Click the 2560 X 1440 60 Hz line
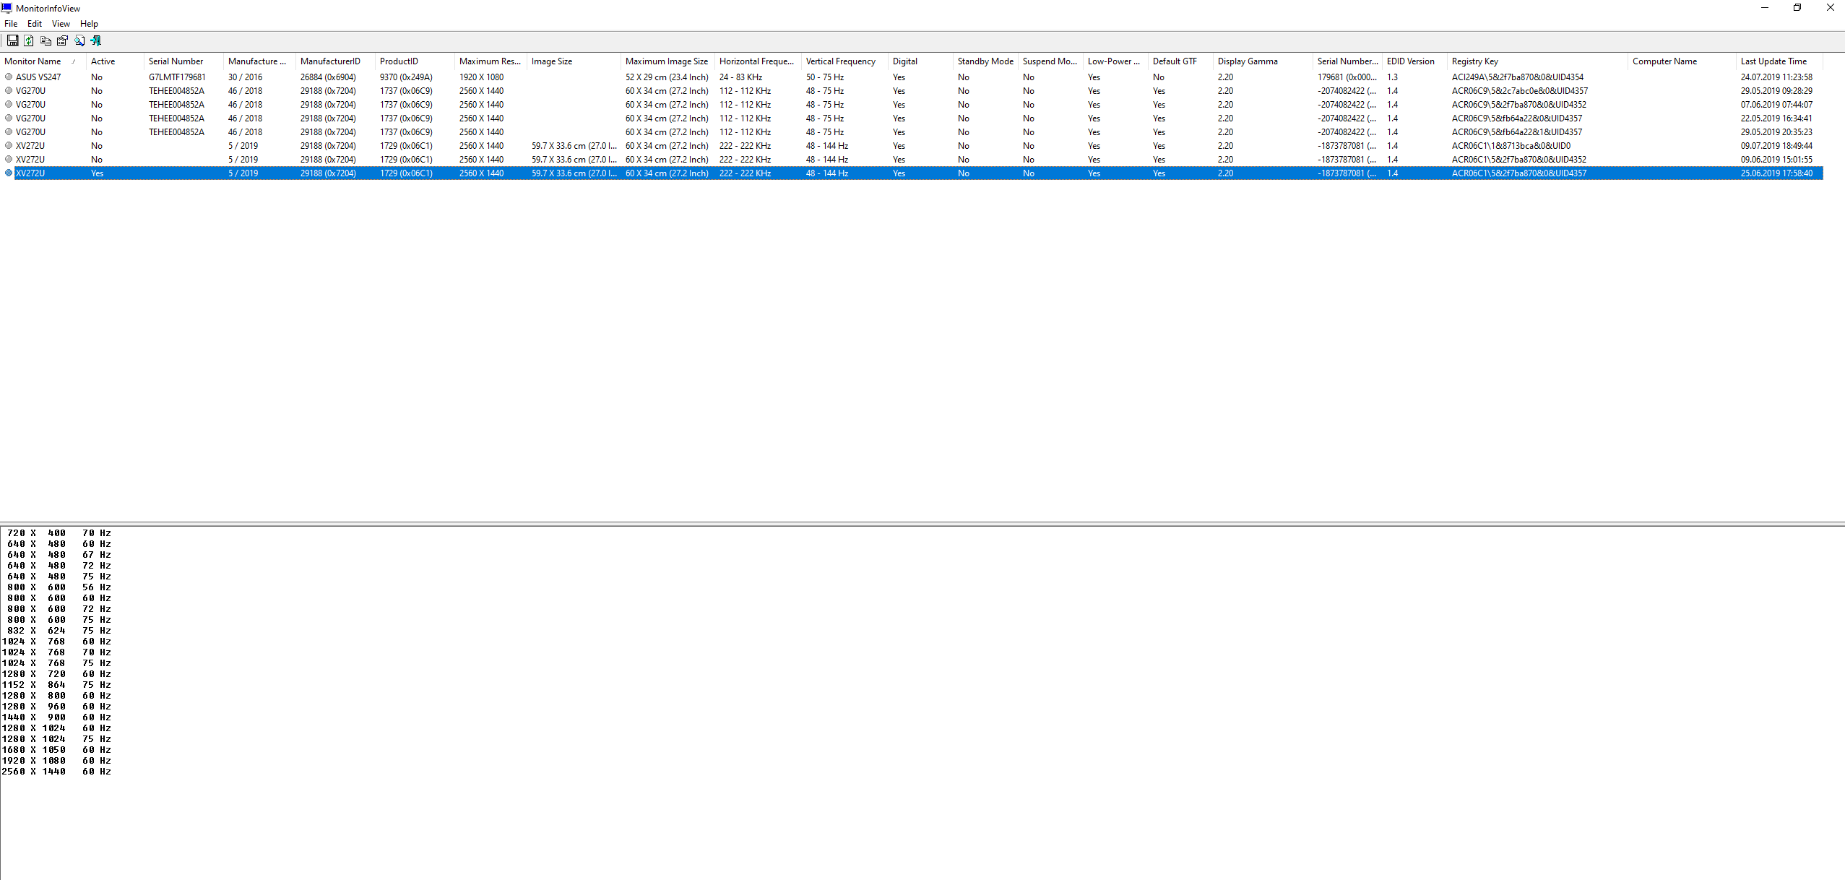1845x880 pixels. 56,772
